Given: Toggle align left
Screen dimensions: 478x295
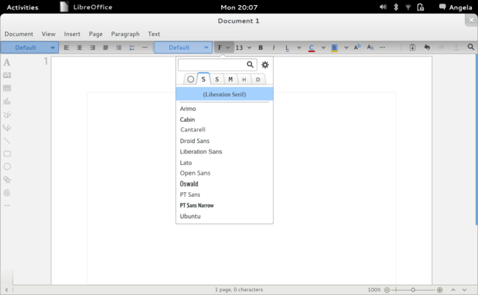Looking at the screenshot, I should [x=66, y=48].
